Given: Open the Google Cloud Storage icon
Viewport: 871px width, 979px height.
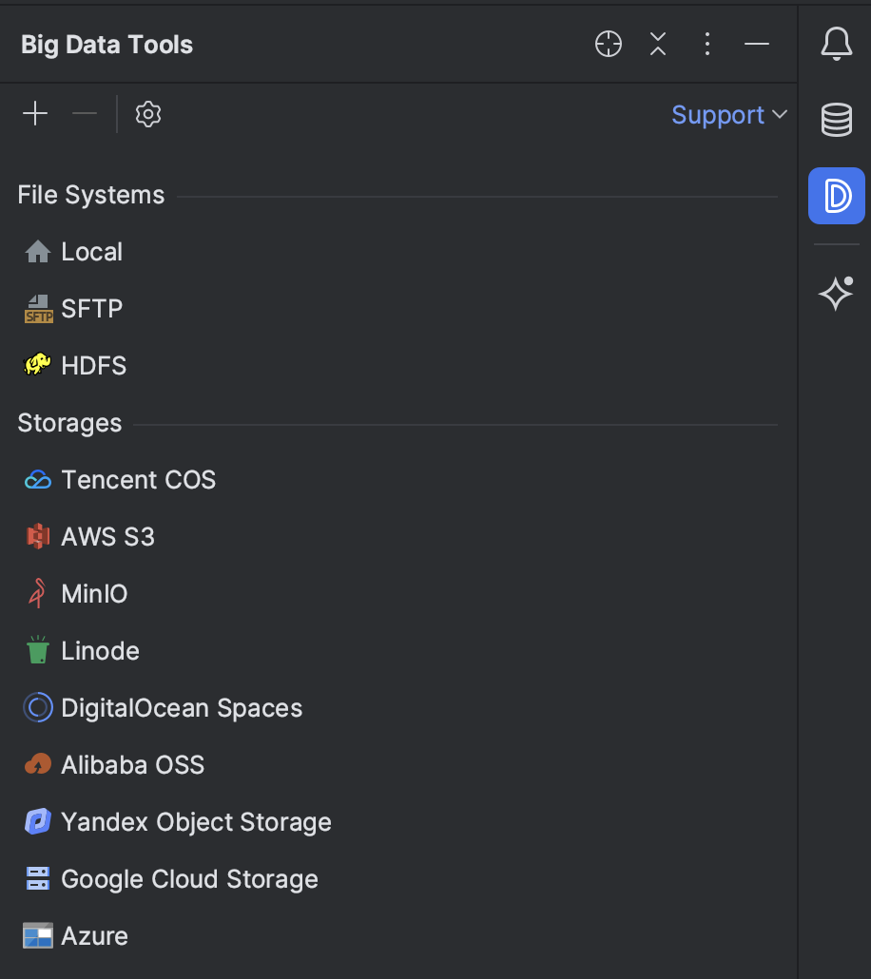Looking at the screenshot, I should 37,878.
